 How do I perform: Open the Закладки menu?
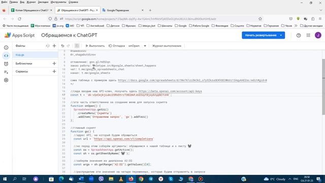tap(43, 2)
